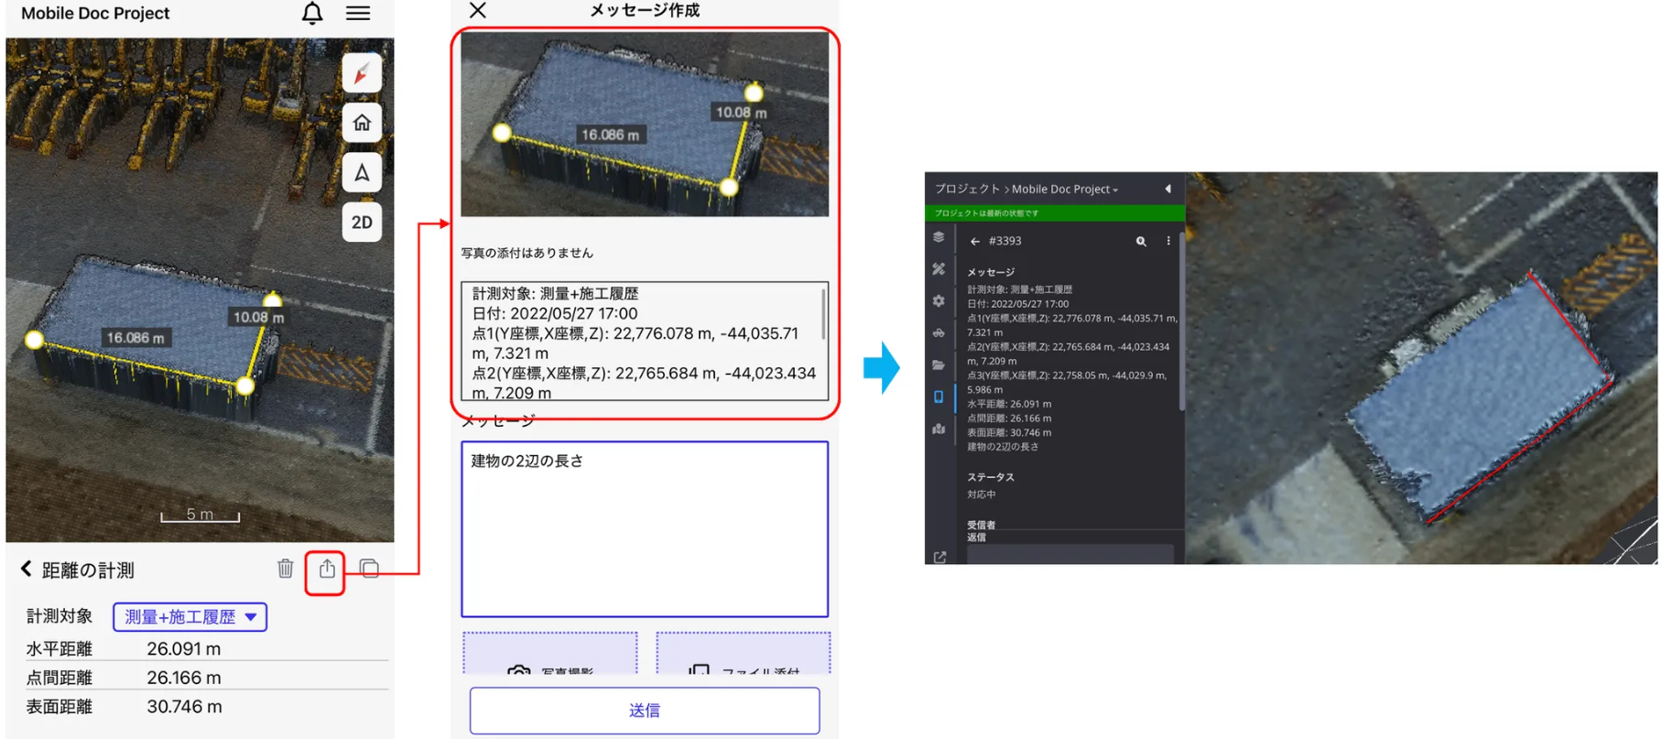Go back from message #3393
The width and height of the screenshot is (1662, 739).
pos(975,242)
